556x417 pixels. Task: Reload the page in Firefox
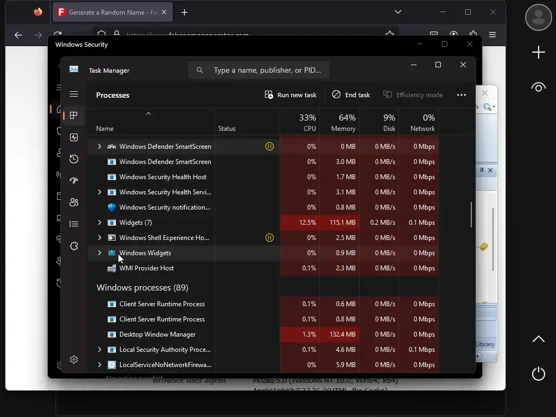click(58, 34)
